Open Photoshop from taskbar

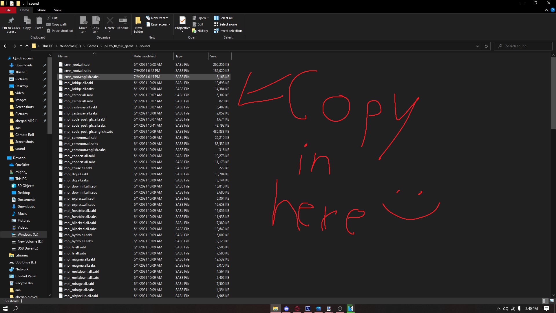308,309
